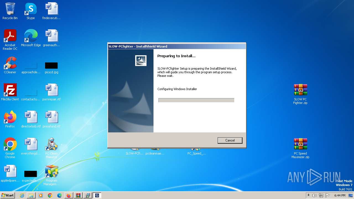The height and width of the screenshot is (199, 354).
Task: Open Windows Media Player from taskbar
Action: point(41,195)
